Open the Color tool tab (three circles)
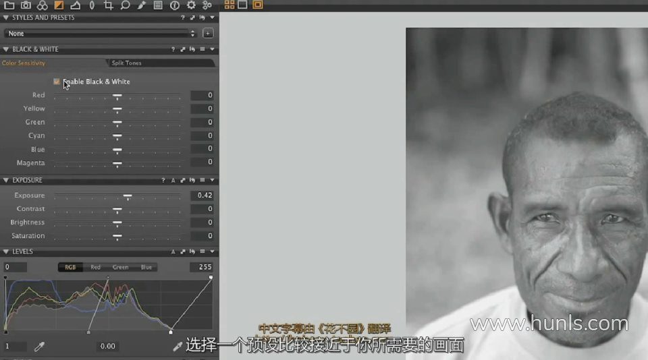This screenshot has width=648, height=360. point(42,5)
